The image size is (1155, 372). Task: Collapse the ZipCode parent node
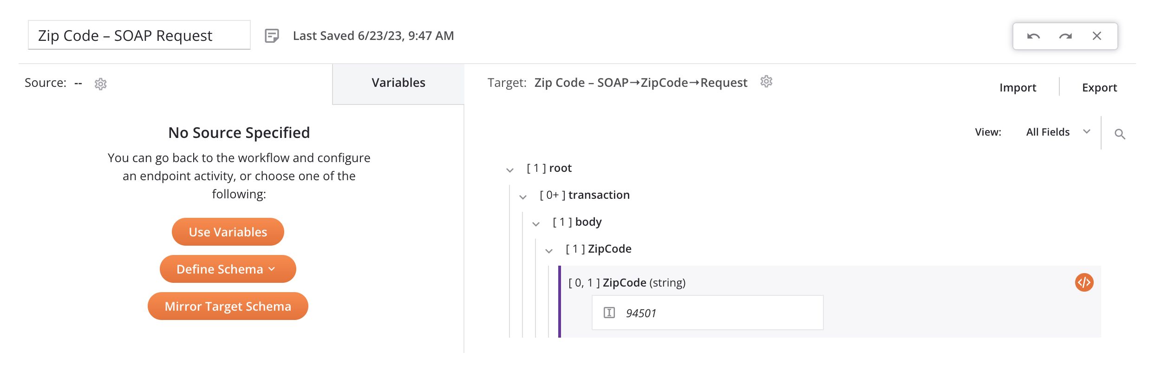(549, 251)
